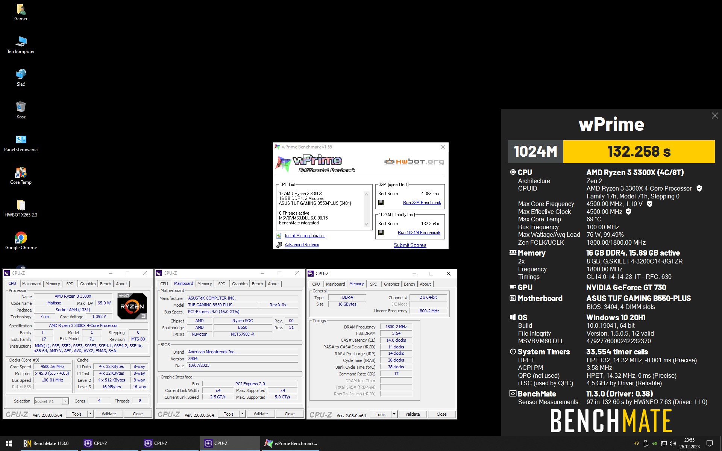This screenshot has height=451, width=722.
Task: Click the Advanced Settings wrench icon
Action: pyautogui.click(x=279, y=245)
